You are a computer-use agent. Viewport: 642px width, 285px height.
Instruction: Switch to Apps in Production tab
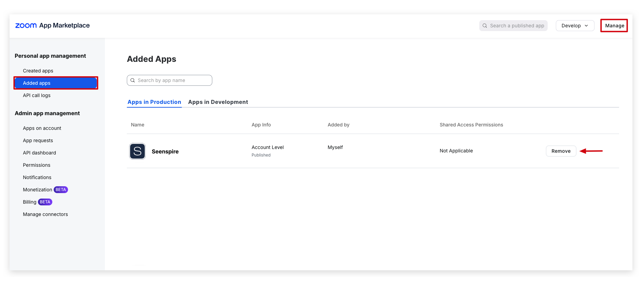coord(154,102)
